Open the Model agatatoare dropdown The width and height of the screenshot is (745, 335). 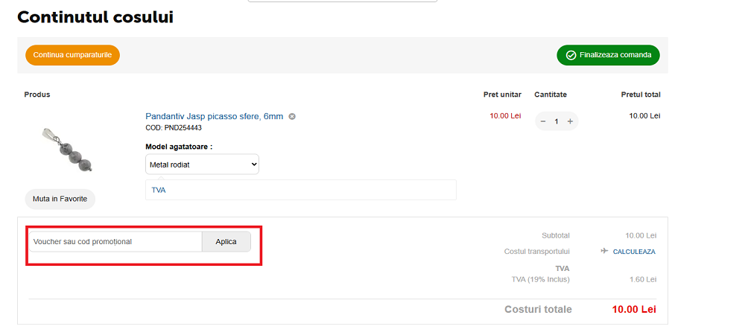pyautogui.click(x=201, y=164)
